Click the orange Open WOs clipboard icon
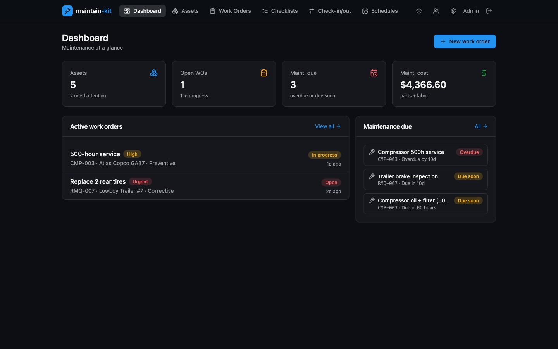The image size is (558, 349). tap(264, 73)
